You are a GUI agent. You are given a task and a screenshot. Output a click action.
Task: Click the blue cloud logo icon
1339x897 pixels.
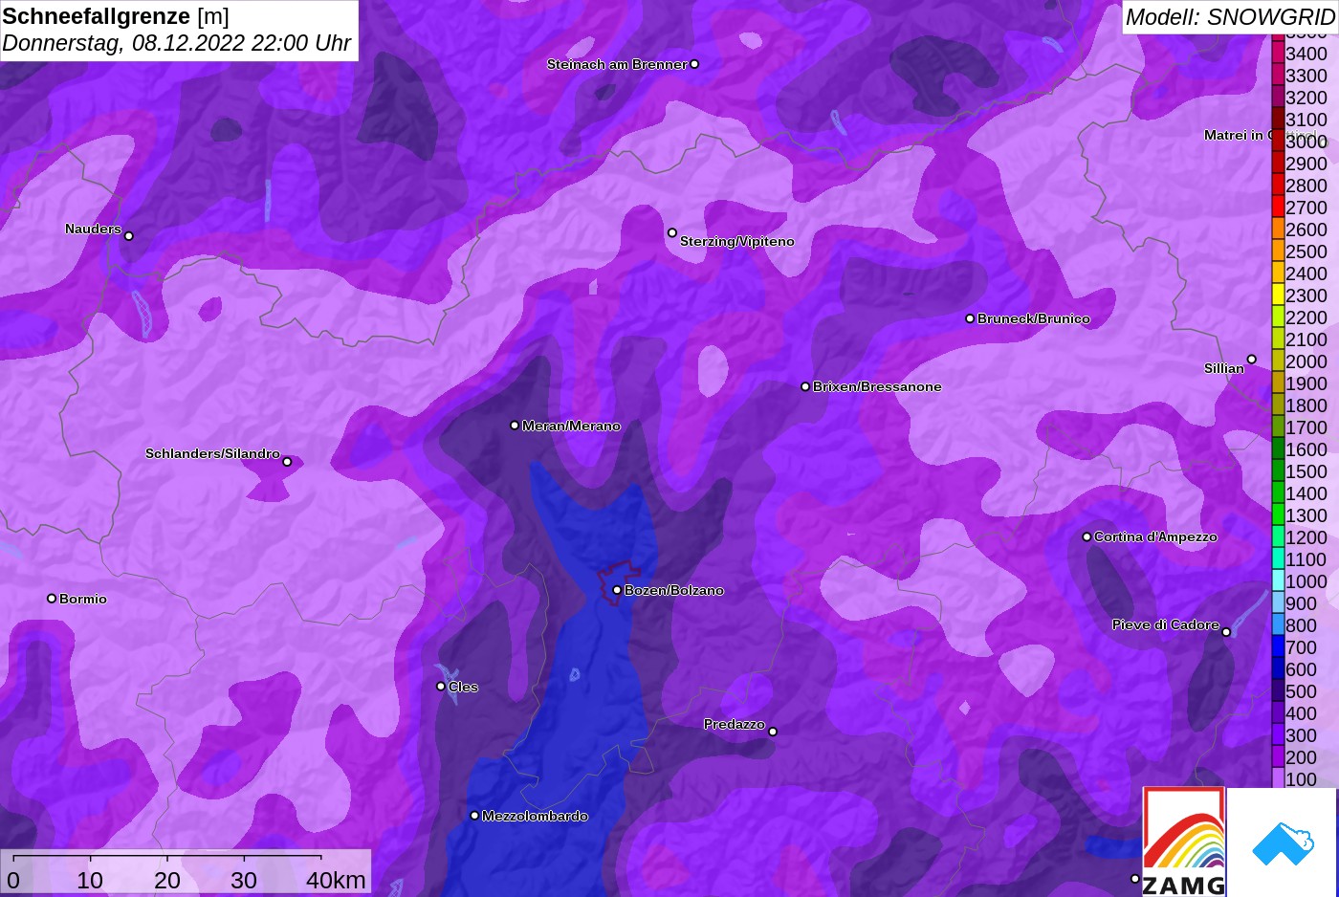[1283, 843]
